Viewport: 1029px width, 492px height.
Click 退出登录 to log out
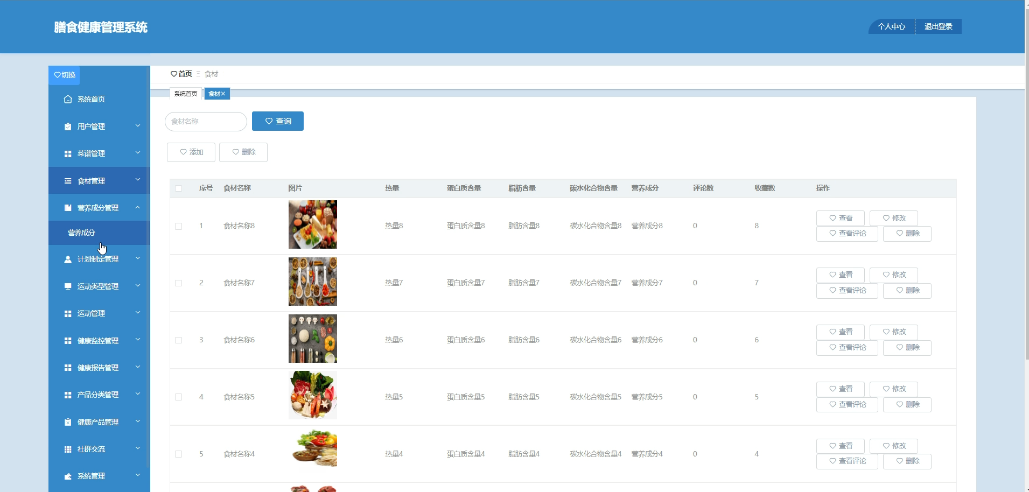click(x=939, y=26)
